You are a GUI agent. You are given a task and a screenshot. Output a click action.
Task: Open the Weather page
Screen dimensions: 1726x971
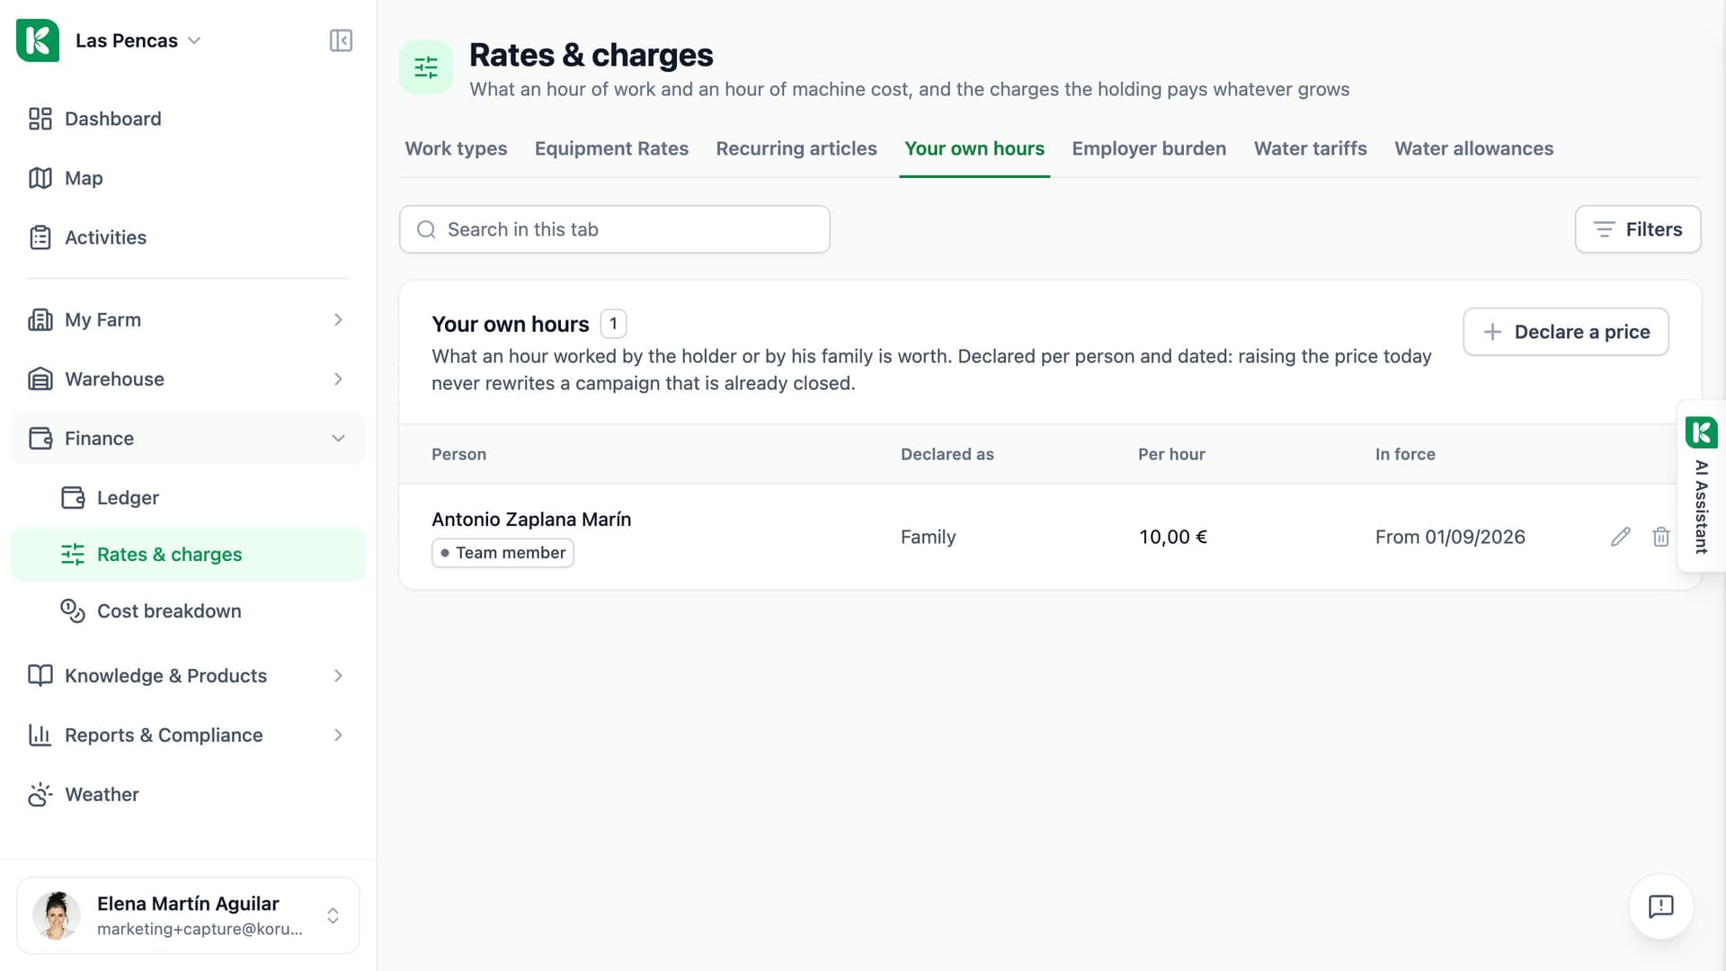188,794
